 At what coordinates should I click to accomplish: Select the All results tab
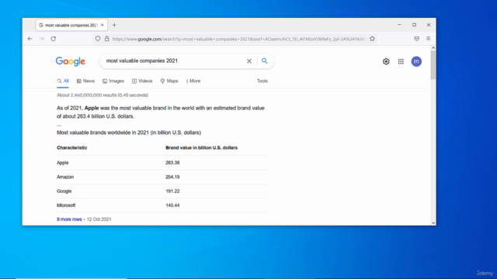point(63,81)
